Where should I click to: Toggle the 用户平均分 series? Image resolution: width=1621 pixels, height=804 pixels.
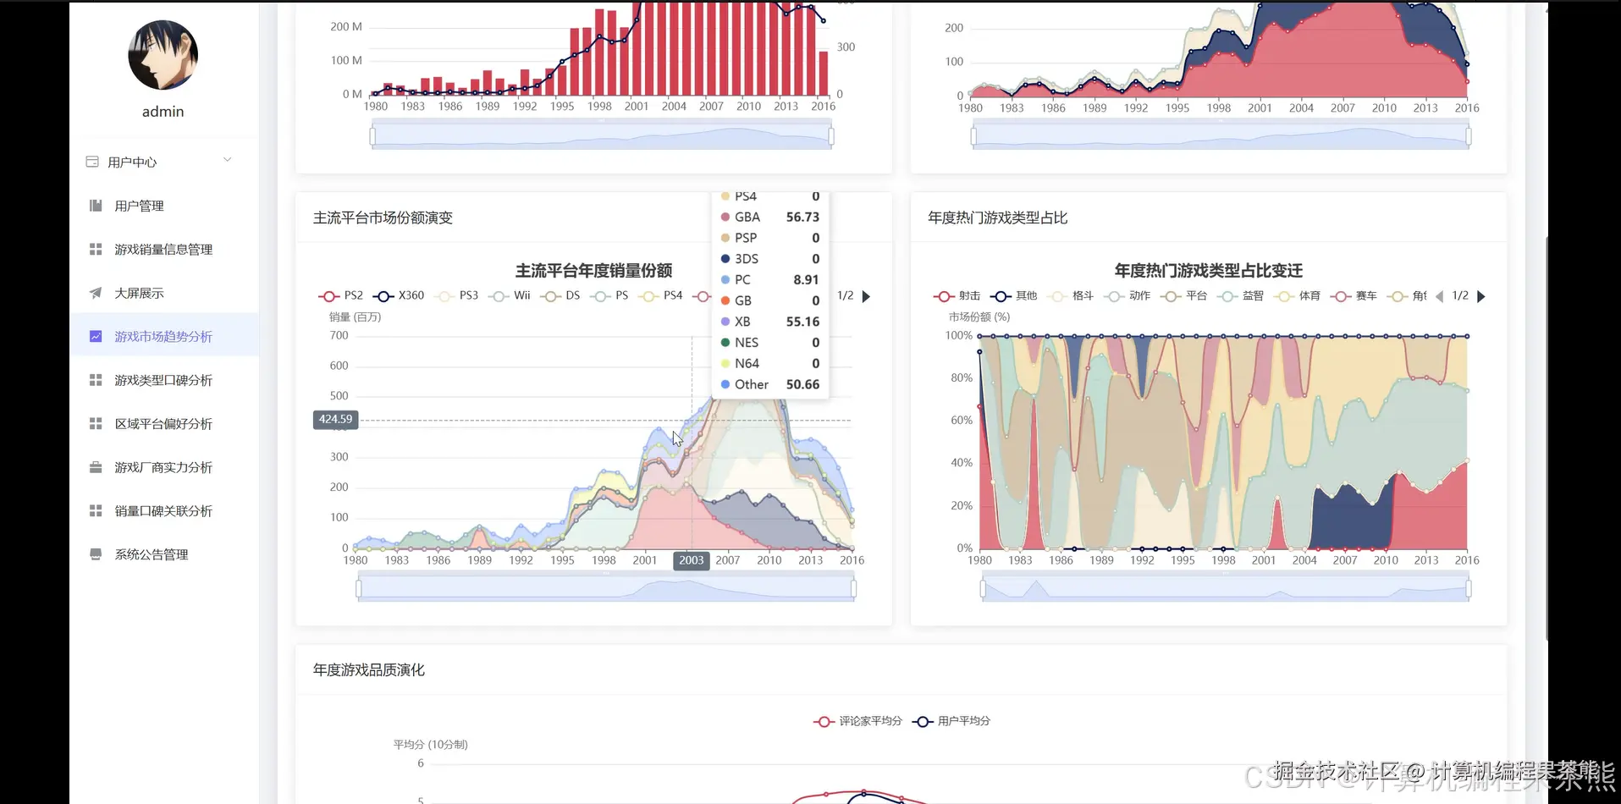951,721
